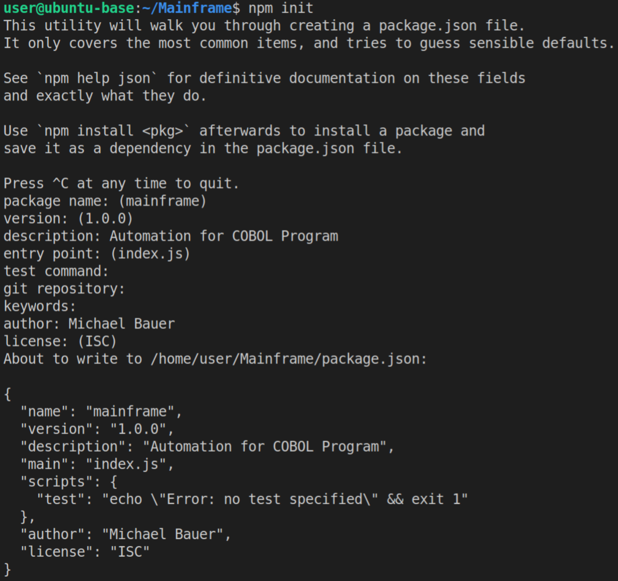Screen dimensions: 618x581
Task: Click the "license": "ISC" JSON line
Action: pyautogui.click(x=85, y=552)
